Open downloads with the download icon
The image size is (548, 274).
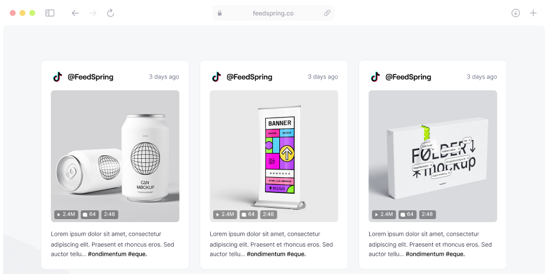(x=516, y=13)
